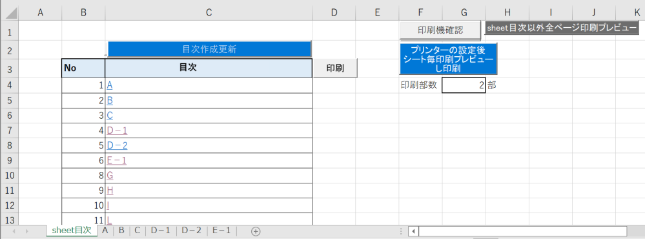Switch to sheet tab E－1

pos(221,231)
